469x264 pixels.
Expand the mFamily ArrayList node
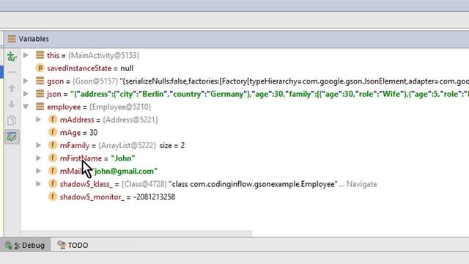coord(39,145)
